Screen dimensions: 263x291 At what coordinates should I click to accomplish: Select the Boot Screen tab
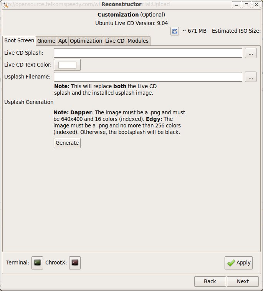point(19,40)
